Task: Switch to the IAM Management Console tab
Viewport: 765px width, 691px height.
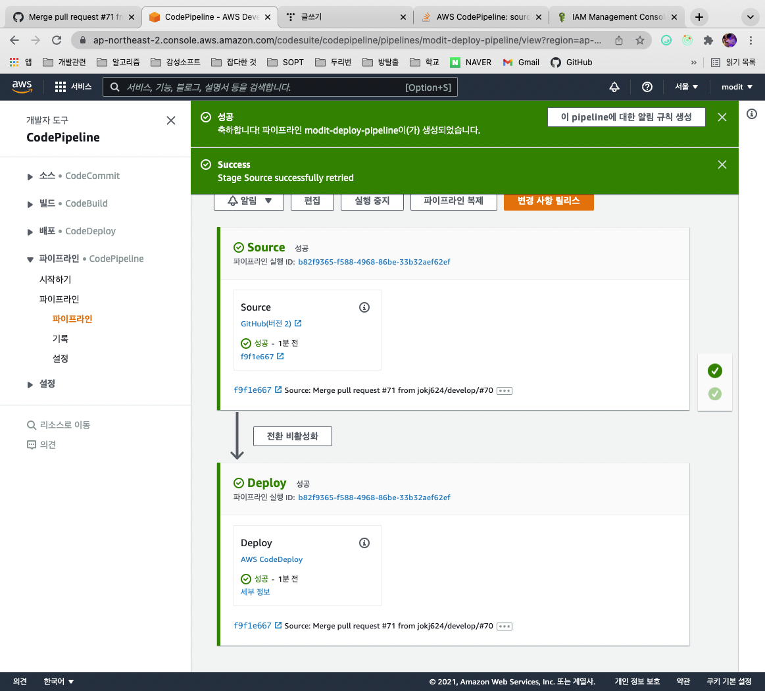Action: tap(616, 17)
